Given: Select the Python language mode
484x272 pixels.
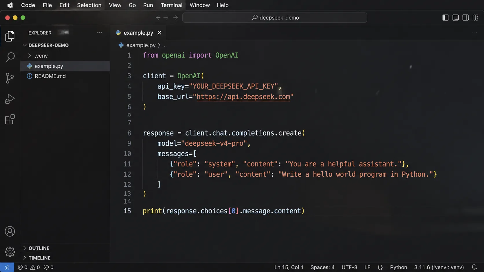Looking at the screenshot, I should pyautogui.click(x=398, y=267).
